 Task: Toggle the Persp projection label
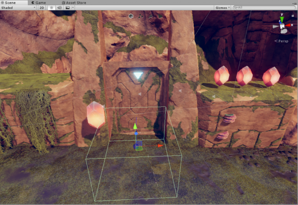coord(283,41)
